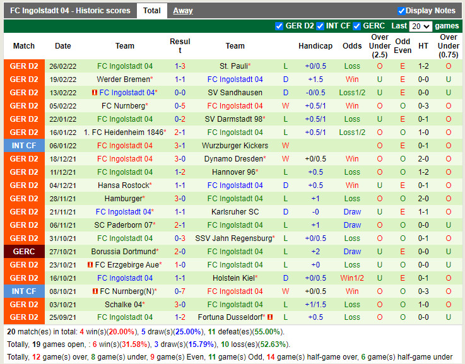
Task: Click the Hansa Rostock team name
Action: point(124,185)
